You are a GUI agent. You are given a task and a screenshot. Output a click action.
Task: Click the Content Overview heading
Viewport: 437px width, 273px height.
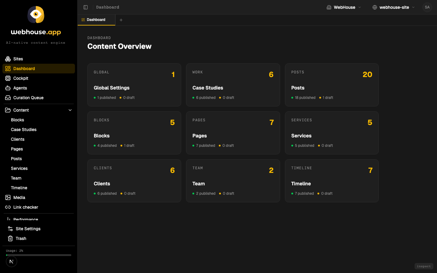[x=119, y=46]
